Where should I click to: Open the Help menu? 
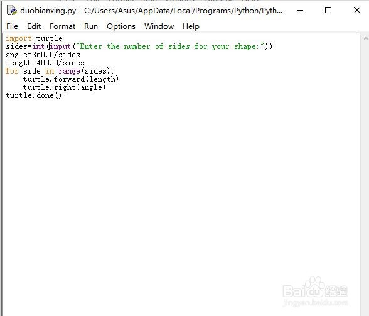191,26
